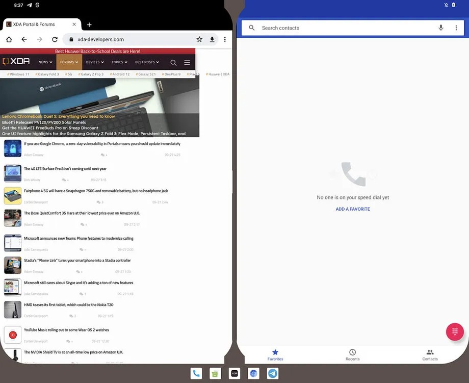
Task: Open the Messages app from the dock
Action: pos(215,373)
